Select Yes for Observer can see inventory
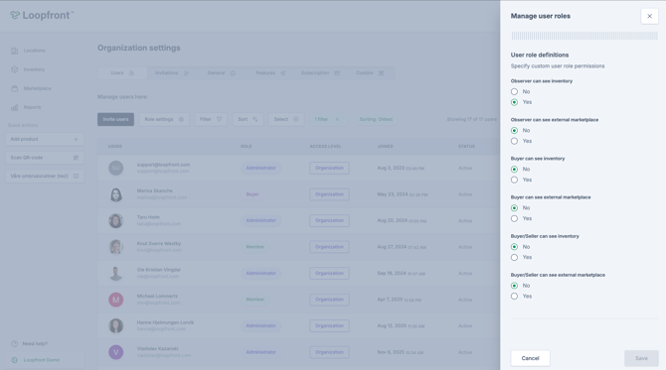 click(514, 102)
